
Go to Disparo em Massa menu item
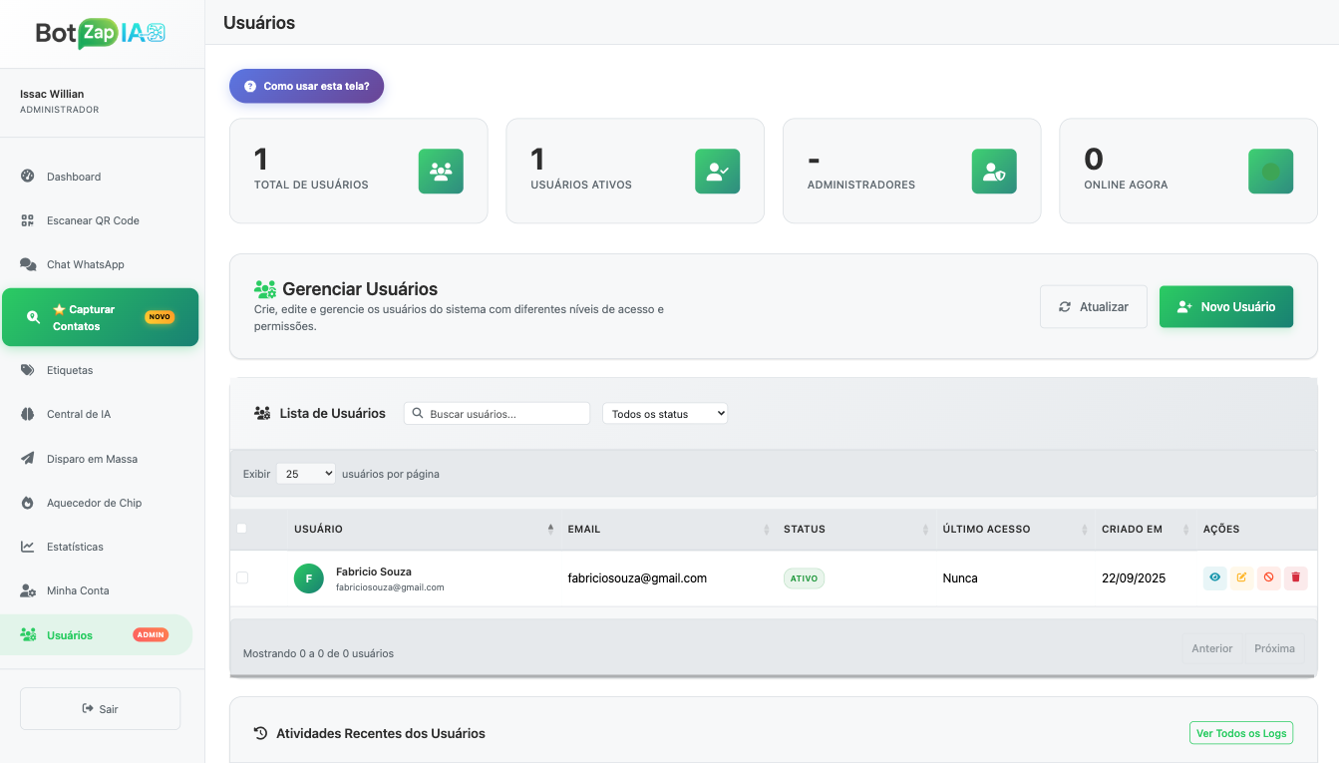click(92, 459)
